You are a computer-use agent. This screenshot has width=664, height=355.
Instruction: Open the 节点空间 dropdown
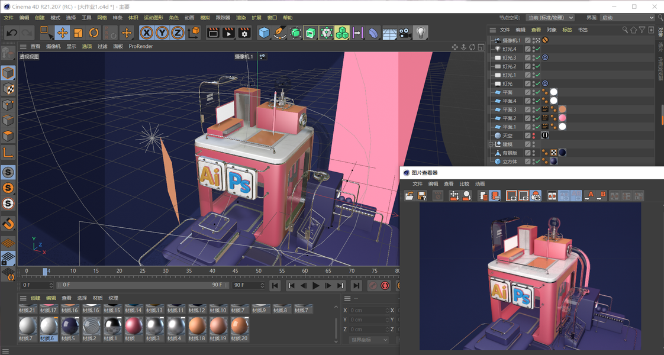click(x=550, y=18)
